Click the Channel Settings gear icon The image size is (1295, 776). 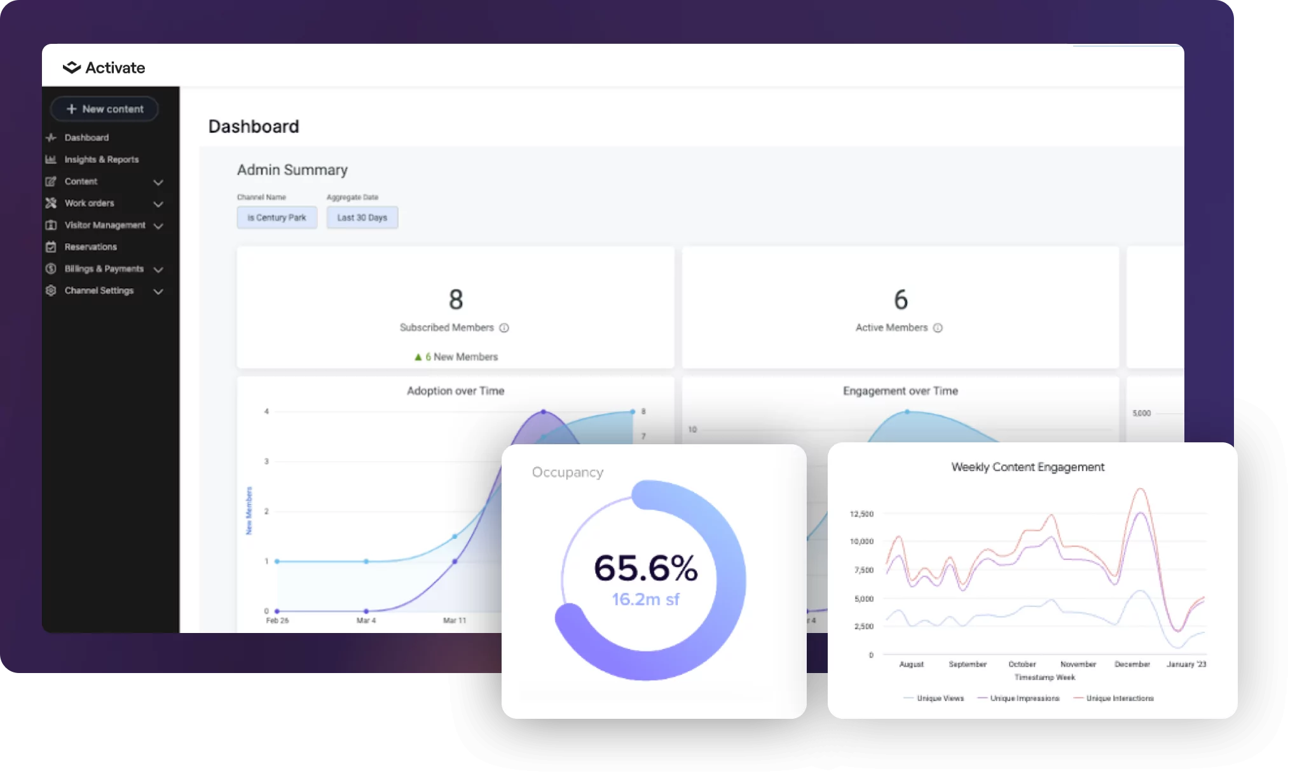(x=51, y=290)
